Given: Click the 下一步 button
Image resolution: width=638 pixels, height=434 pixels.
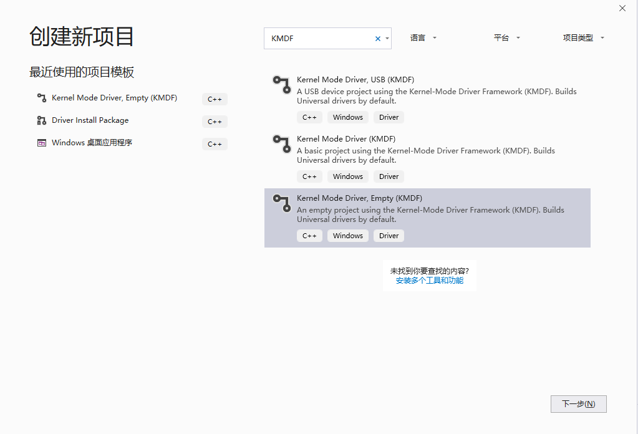Looking at the screenshot, I should click(578, 403).
